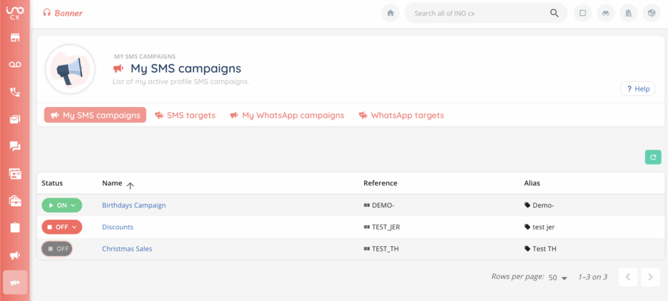Click the Help button
This screenshot has height=301, width=668.
click(637, 89)
